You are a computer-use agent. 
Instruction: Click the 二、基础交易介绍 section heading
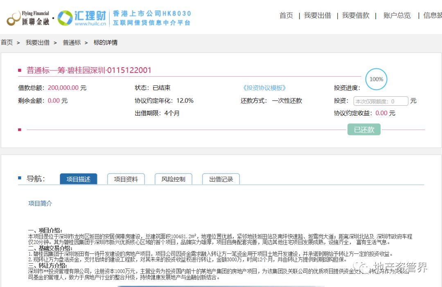tap(50, 248)
